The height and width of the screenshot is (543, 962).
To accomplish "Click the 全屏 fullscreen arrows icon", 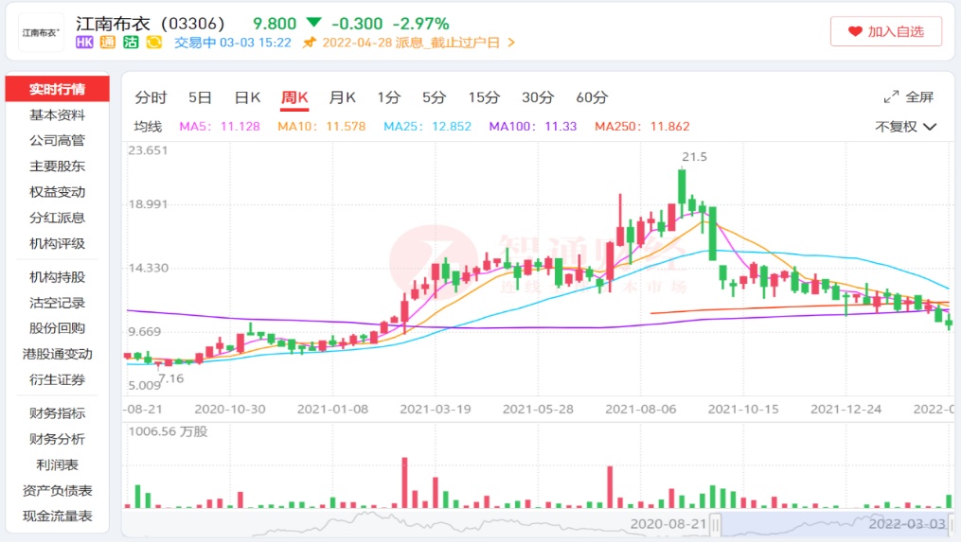I will click(891, 96).
